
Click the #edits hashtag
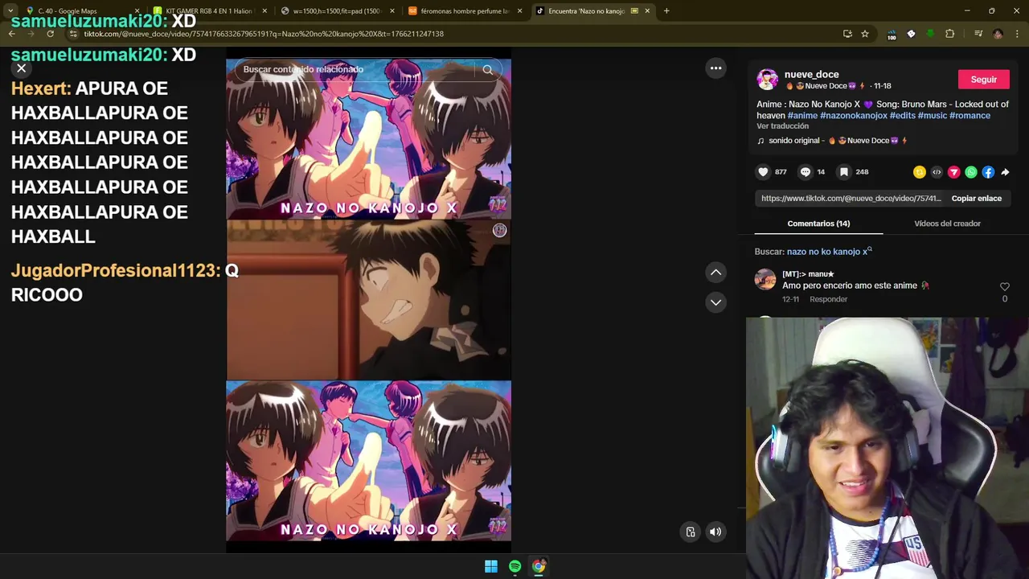coord(903,116)
